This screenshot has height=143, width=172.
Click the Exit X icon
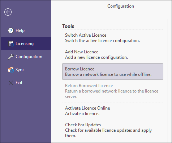pyautogui.click(x=11, y=83)
